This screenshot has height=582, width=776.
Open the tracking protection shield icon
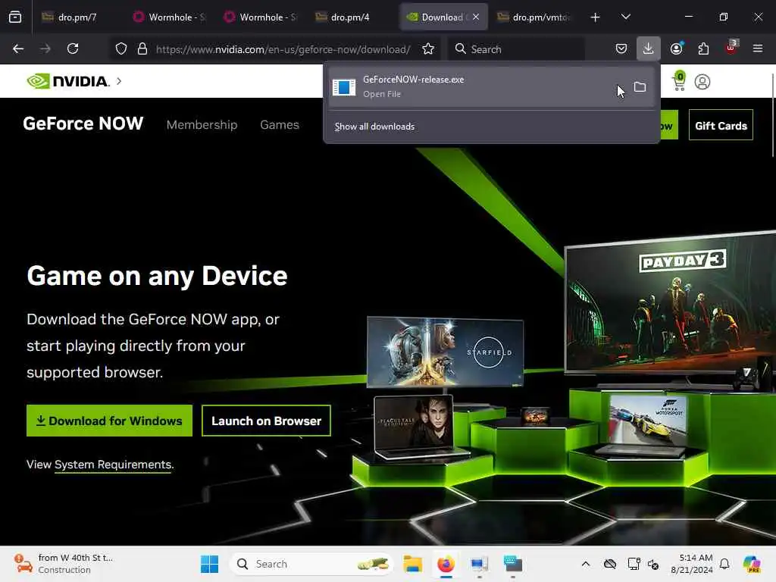pyautogui.click(x=121, y=49)
